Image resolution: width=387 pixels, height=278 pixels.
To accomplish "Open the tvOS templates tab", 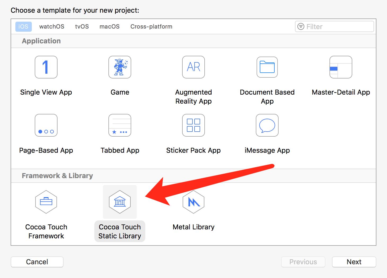I will click(x=82, y=26).
